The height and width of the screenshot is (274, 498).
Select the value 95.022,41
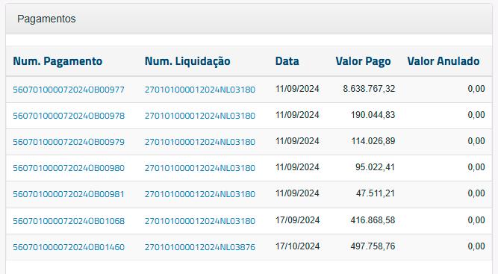coord(375,167)
